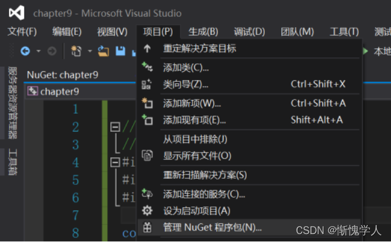Click the Navigate Backward arrow icon
This screenshot has width=391, height=242.
tap(25, 51)
